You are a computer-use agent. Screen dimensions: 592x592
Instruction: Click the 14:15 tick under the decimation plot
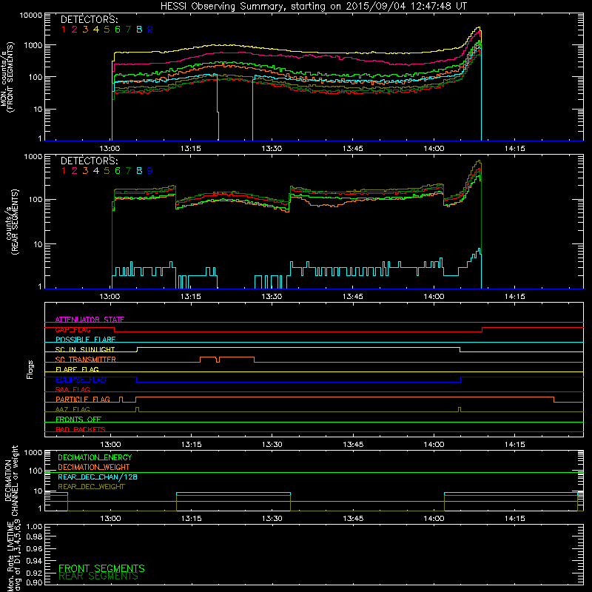point(514,519)
